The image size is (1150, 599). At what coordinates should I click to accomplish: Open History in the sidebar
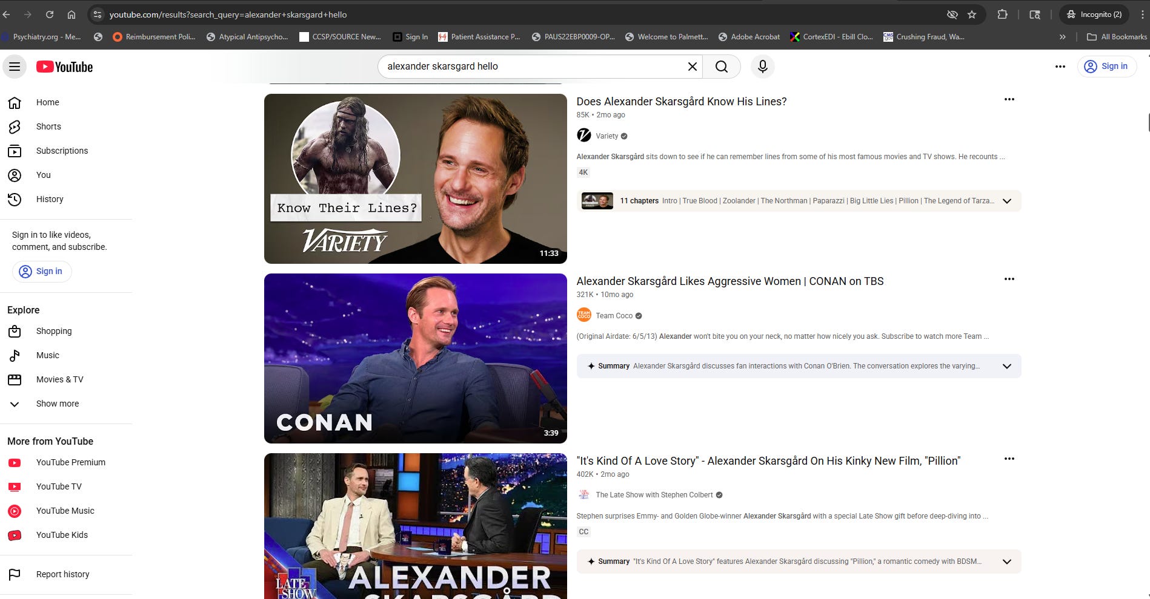[66, 199]
